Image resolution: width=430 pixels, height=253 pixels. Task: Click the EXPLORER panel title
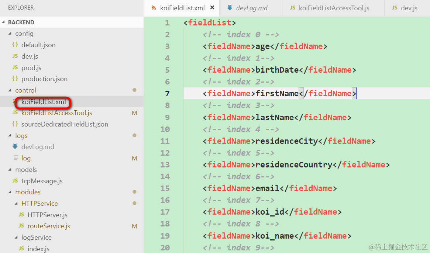coord(21,8)
